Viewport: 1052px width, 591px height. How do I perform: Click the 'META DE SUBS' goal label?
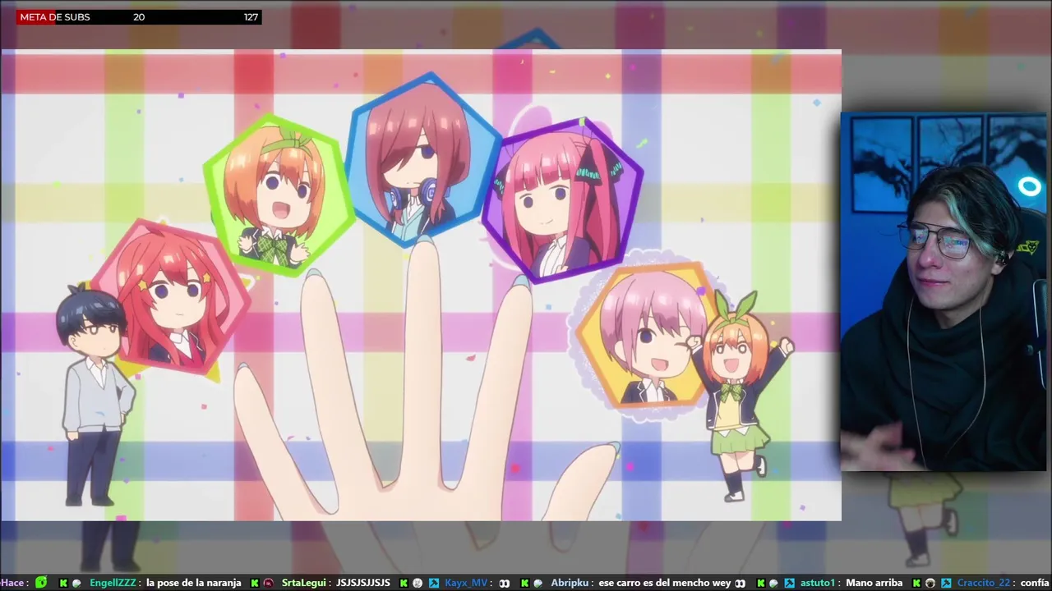(x=55, y=16)
